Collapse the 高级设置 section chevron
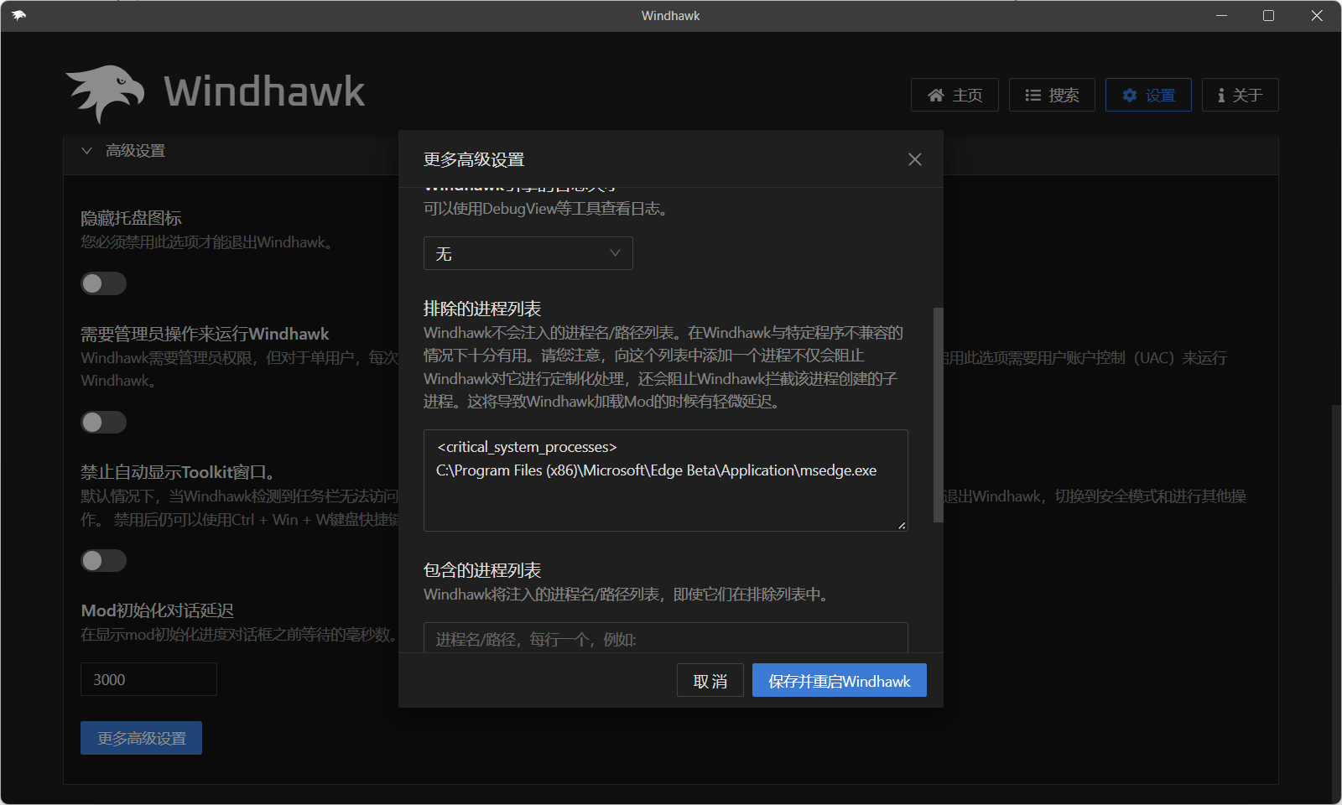This screenshot has width=1342, height=805. click(x=86, y=151)
